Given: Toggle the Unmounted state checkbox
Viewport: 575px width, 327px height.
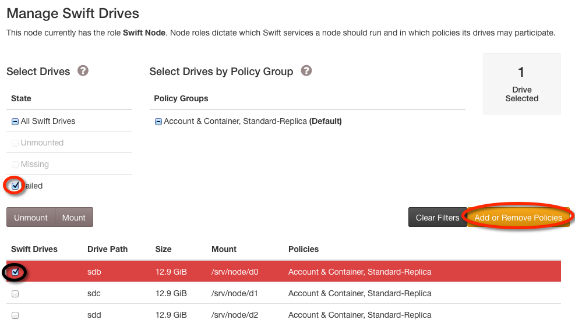Looking at the screenshot, I should pos(15,143).
